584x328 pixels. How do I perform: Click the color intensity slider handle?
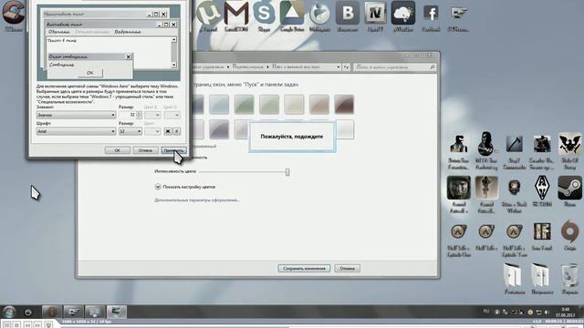pyautogui.click(x=287, y=172)
